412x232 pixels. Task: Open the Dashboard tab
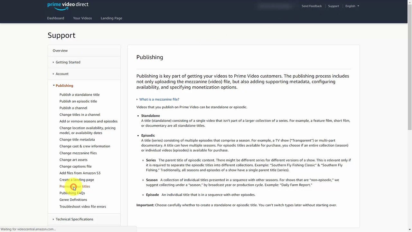56,18
